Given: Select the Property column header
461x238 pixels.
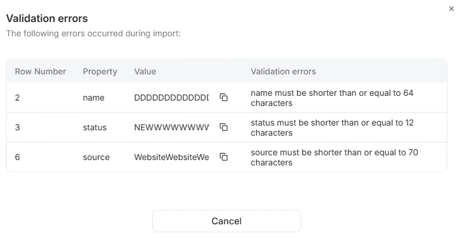Looking at the screenshot, I should 100,71.
